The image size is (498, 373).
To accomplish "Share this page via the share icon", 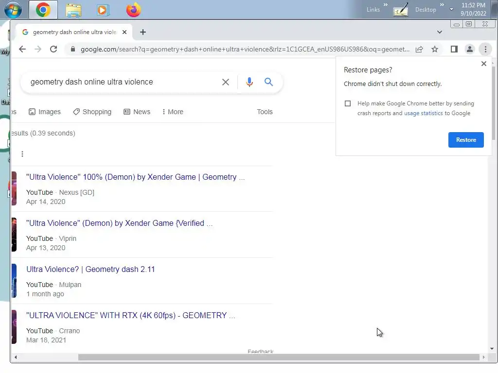I will pyautogui.click(x=419, y=49).
